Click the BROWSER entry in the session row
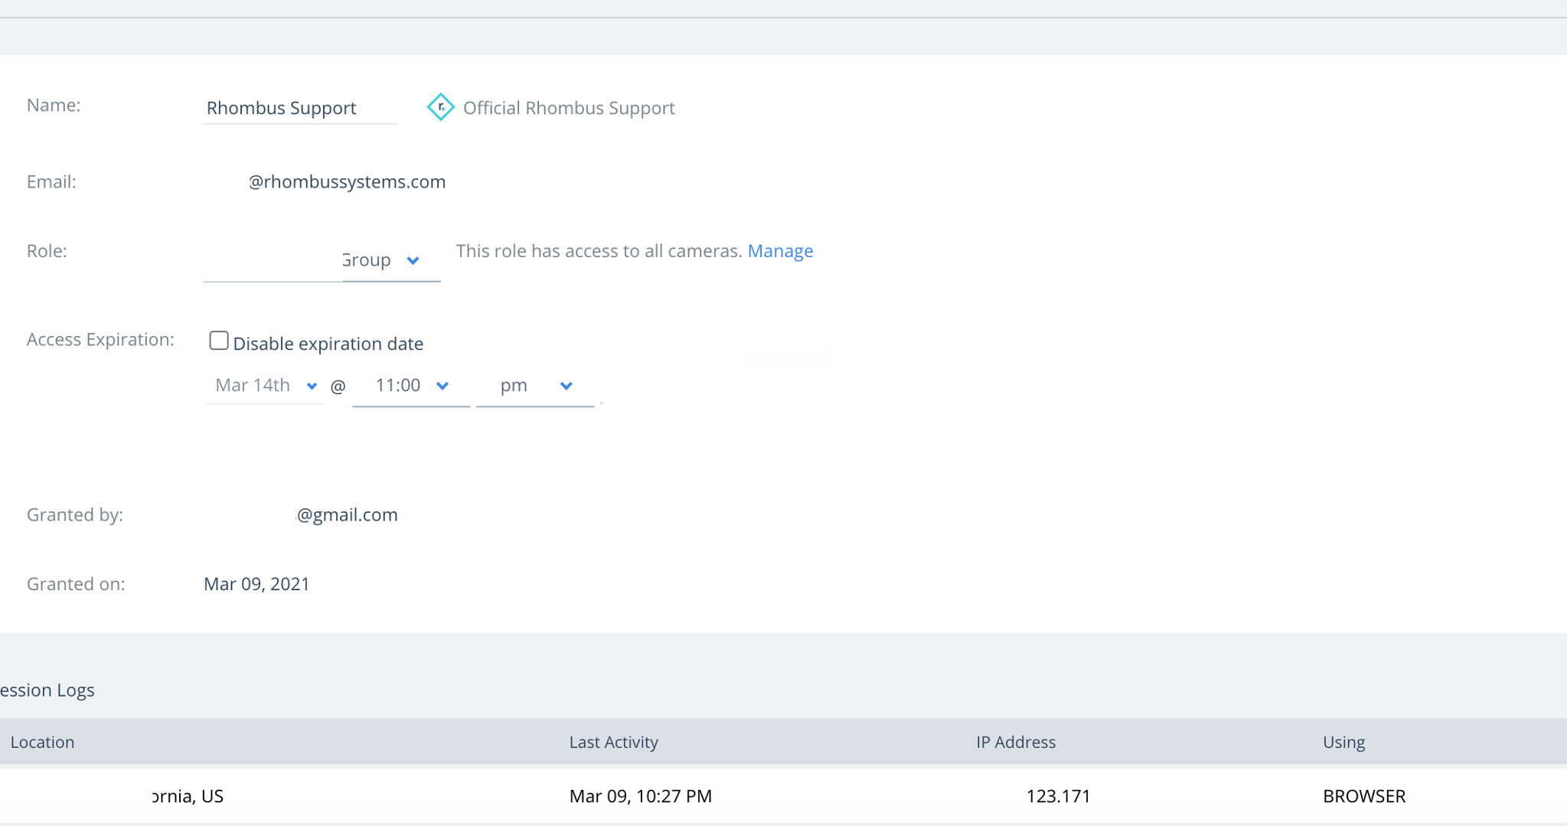 [1363, 796]
